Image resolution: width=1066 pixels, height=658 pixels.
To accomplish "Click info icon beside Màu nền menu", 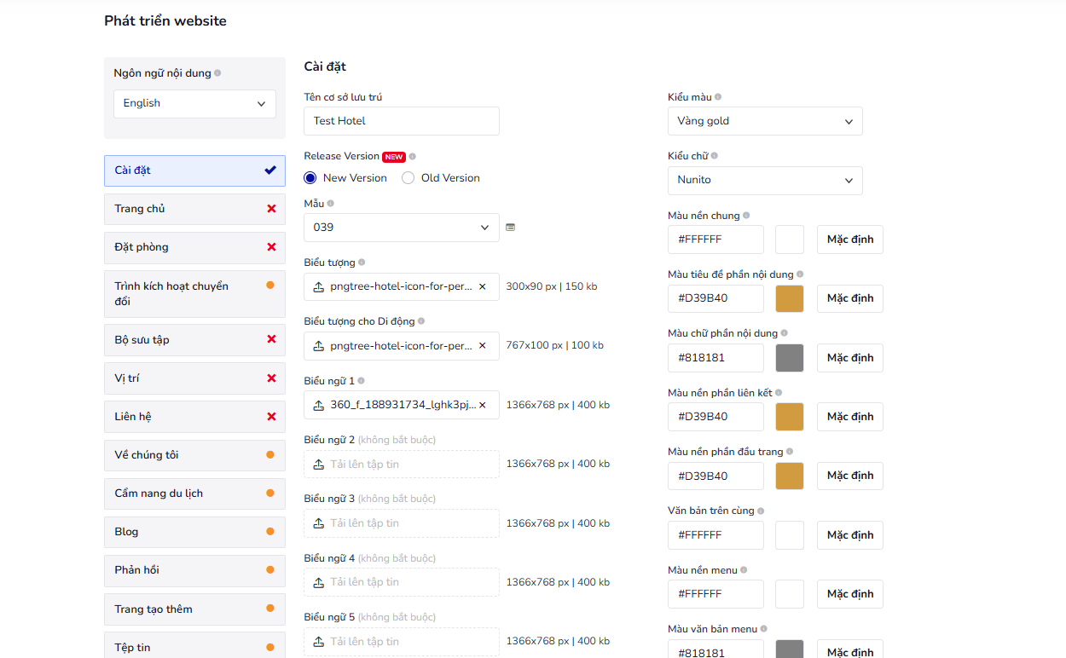I will click(x=744, y=570).
